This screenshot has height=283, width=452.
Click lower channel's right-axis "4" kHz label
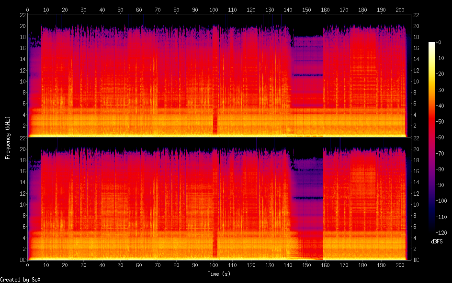click(415, 238)
